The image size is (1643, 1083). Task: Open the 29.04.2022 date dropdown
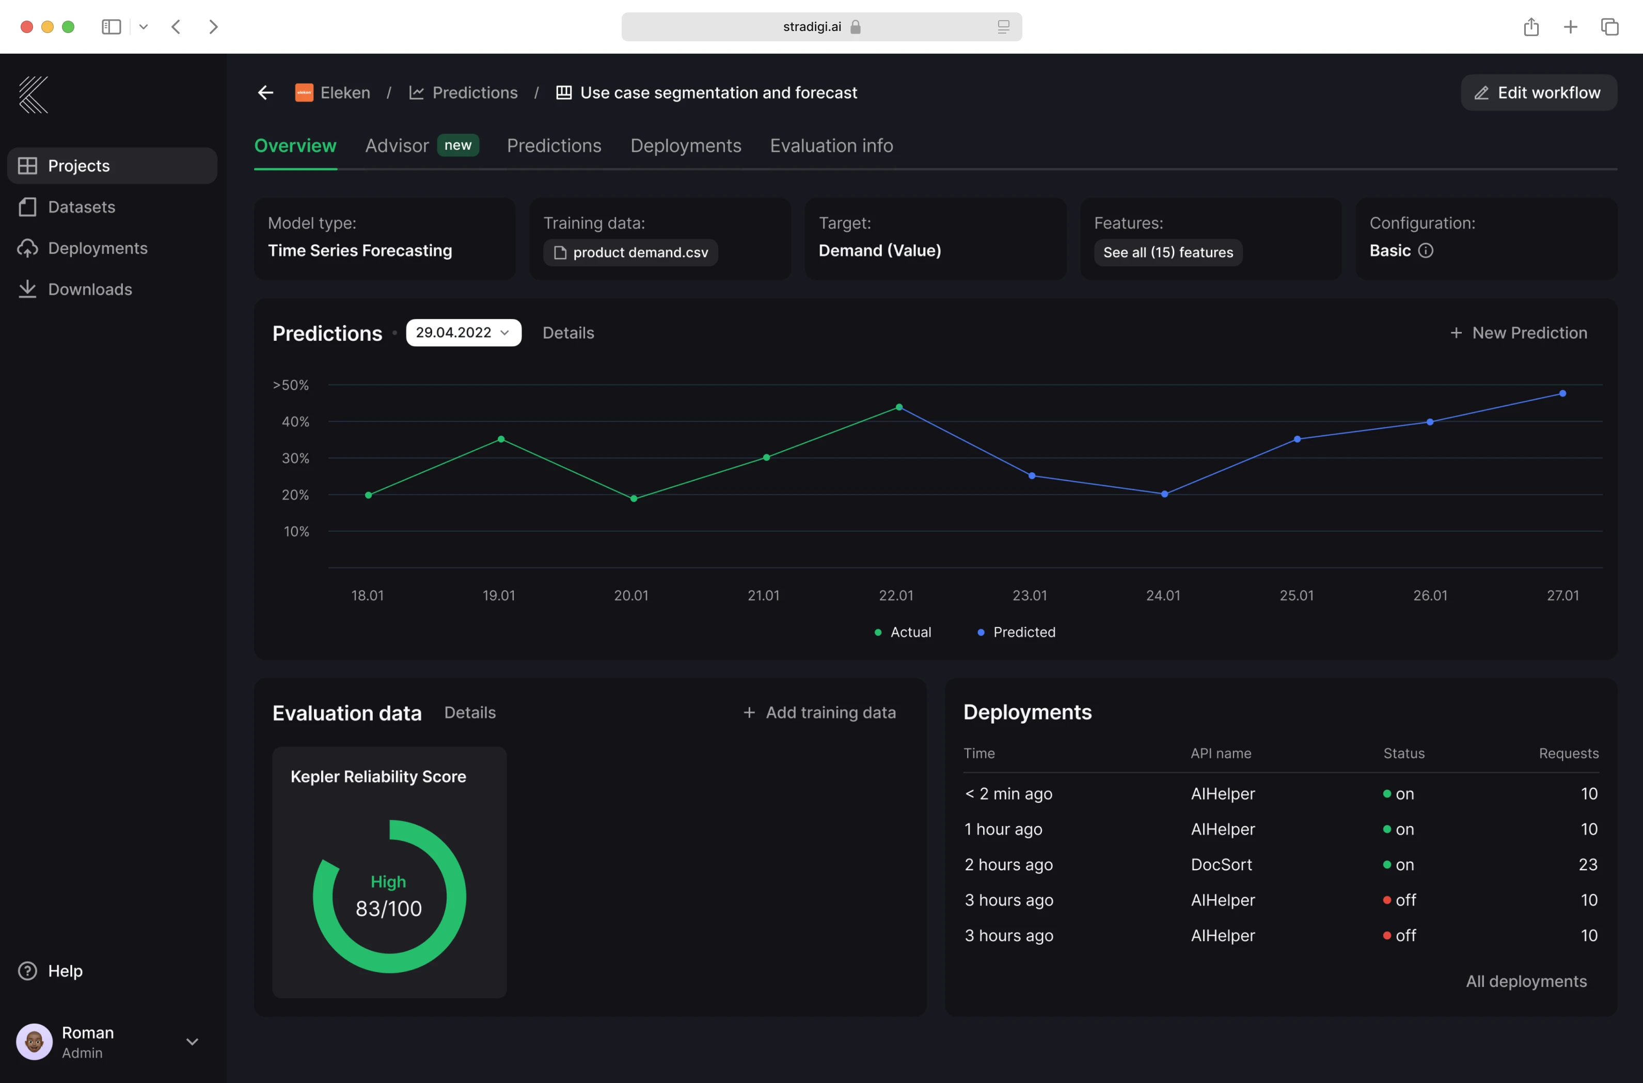point(463,333)
